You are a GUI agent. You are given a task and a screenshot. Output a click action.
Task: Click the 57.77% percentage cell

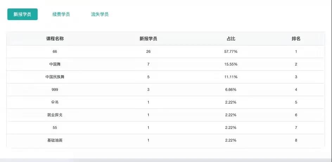click(231, 52)
